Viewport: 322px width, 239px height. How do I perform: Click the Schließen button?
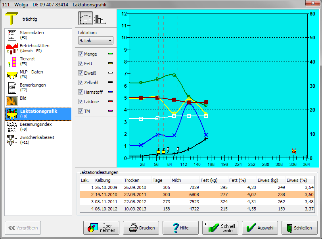(299, 228)
